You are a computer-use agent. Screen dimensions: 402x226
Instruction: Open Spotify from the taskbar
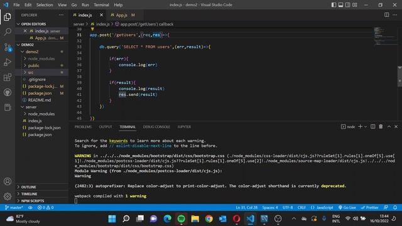[x=182, y=218]
